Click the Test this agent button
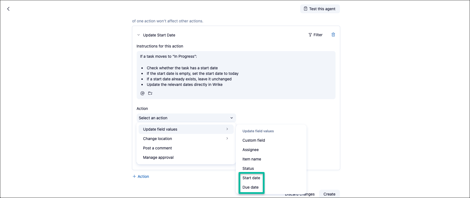This screenshot has width=470, height=198. [320, 9]
